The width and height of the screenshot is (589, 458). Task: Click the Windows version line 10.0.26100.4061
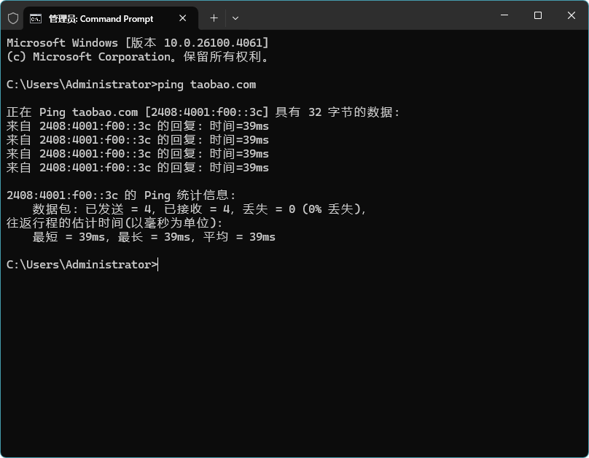(138, 43)
